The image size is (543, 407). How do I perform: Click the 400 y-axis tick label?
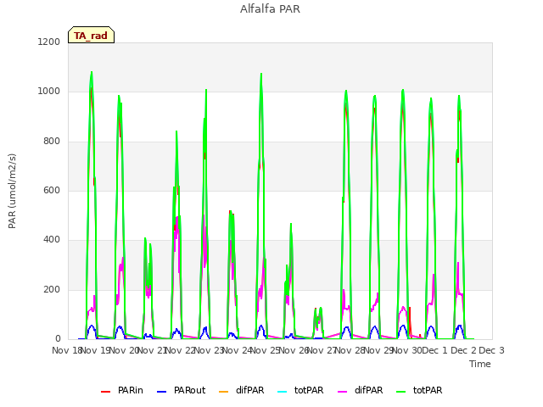[52, 240]
